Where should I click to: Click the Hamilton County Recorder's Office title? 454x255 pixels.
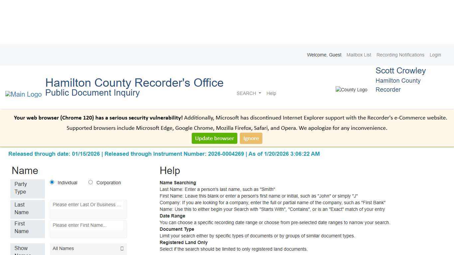[x=134, y=83]
